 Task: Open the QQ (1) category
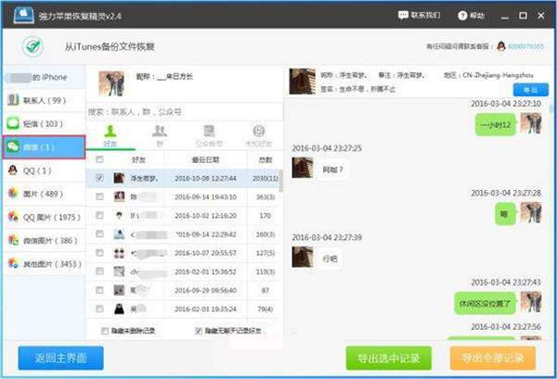45,171
